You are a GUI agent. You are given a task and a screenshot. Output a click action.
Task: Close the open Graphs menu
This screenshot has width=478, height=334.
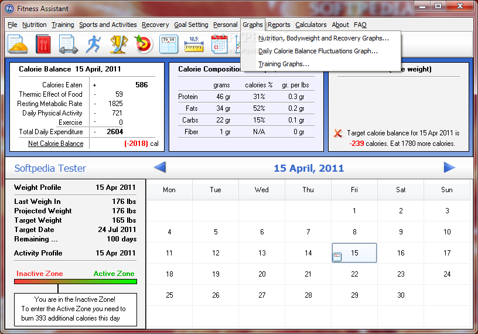(252, 25)
